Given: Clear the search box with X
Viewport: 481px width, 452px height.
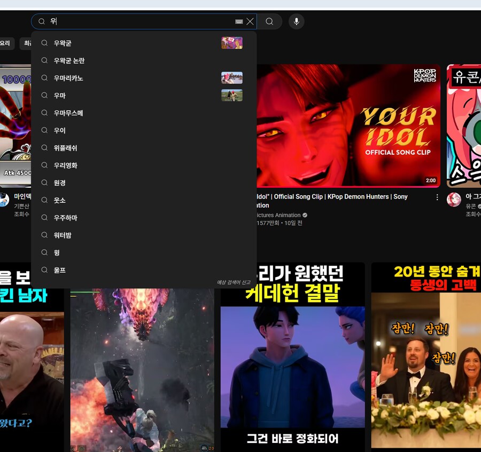Looking at the screenshot, I should (250, 21).
